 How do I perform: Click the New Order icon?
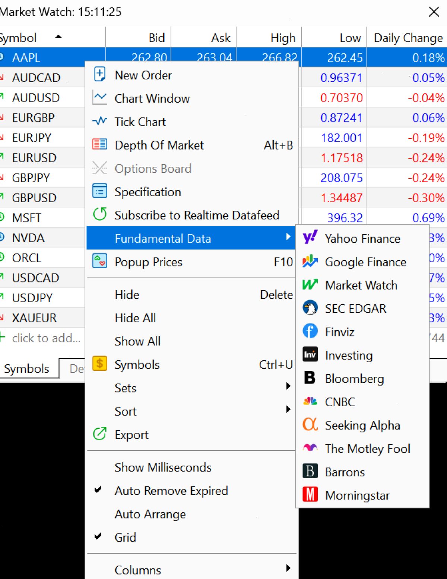click(x=99, y=74)
